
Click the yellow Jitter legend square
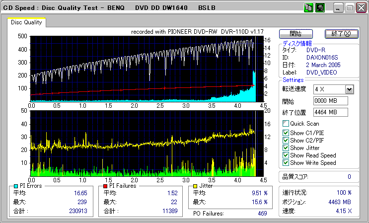click(196, 186)
